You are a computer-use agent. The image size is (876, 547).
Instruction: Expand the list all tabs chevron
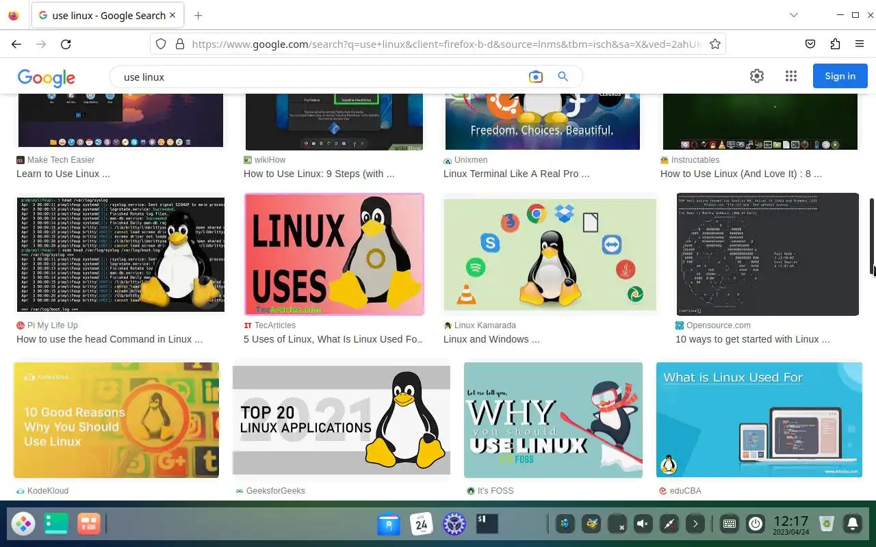click(x=794, y=14)
